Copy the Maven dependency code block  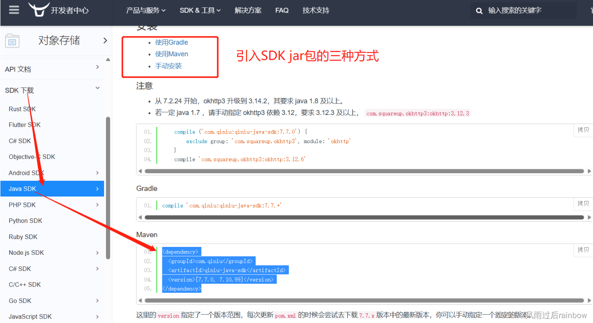pos(583,250)
